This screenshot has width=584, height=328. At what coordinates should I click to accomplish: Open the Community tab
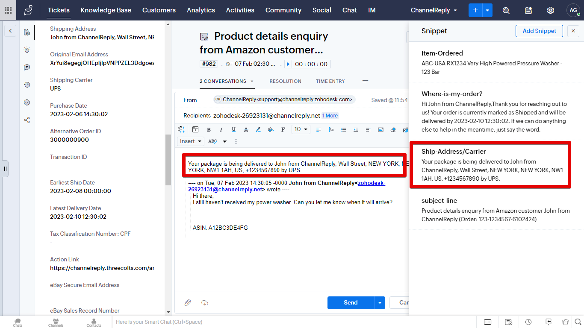(x=283, y=10)
